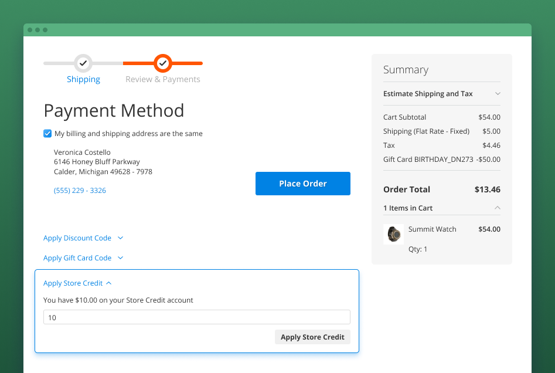
Task: Click the Qty: 1 label under Summit Watch
Action: [418, 249]
